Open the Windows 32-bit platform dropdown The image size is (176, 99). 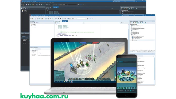point(72,19)
